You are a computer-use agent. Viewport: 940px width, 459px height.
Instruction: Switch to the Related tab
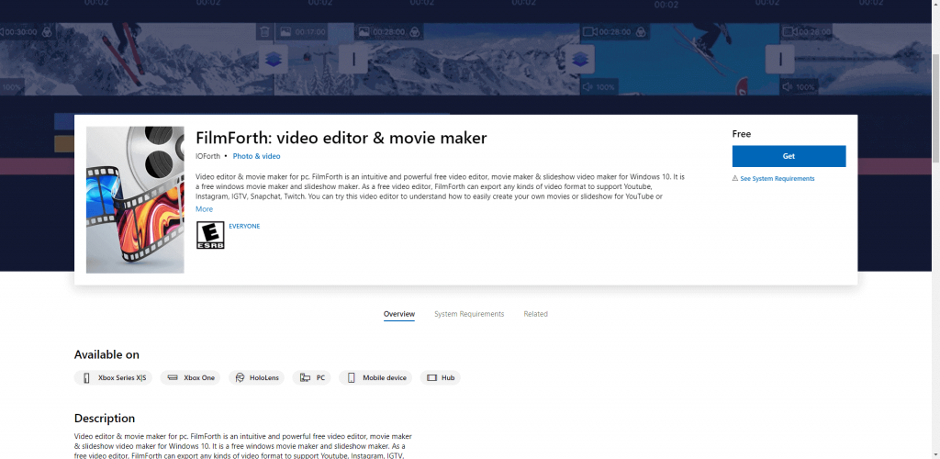[535, 314]
